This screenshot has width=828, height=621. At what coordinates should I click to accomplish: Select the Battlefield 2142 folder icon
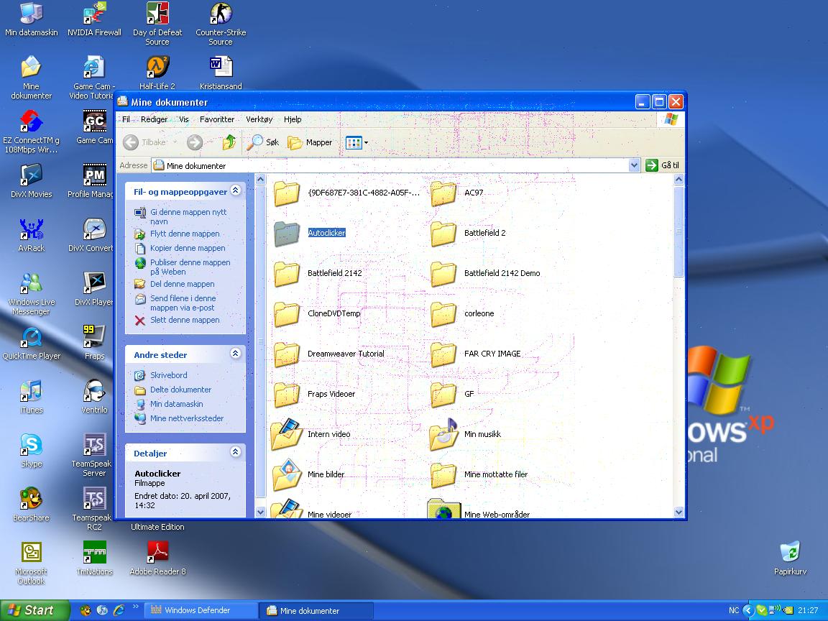(x=287, y=274)
